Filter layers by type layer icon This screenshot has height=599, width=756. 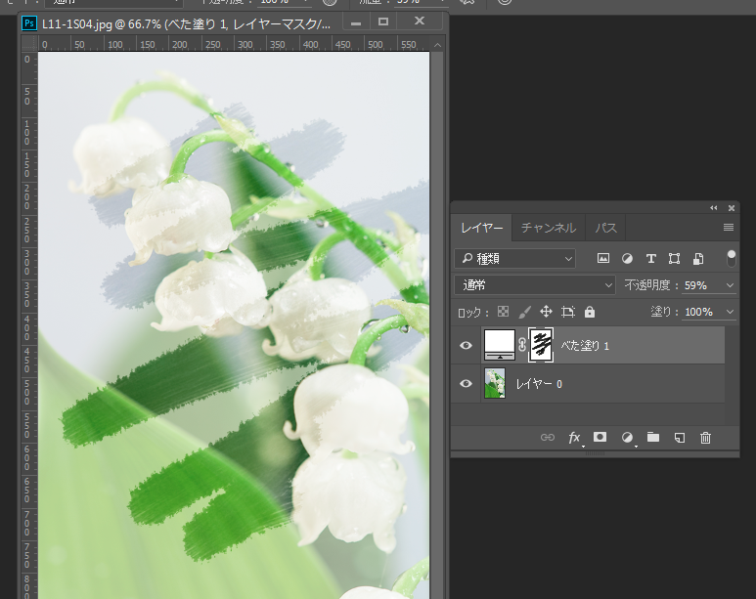(x=651, y=258)
